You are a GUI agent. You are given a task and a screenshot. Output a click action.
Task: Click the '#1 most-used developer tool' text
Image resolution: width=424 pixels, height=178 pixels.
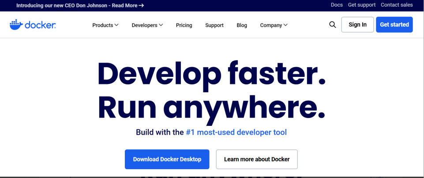pos(236,132)
